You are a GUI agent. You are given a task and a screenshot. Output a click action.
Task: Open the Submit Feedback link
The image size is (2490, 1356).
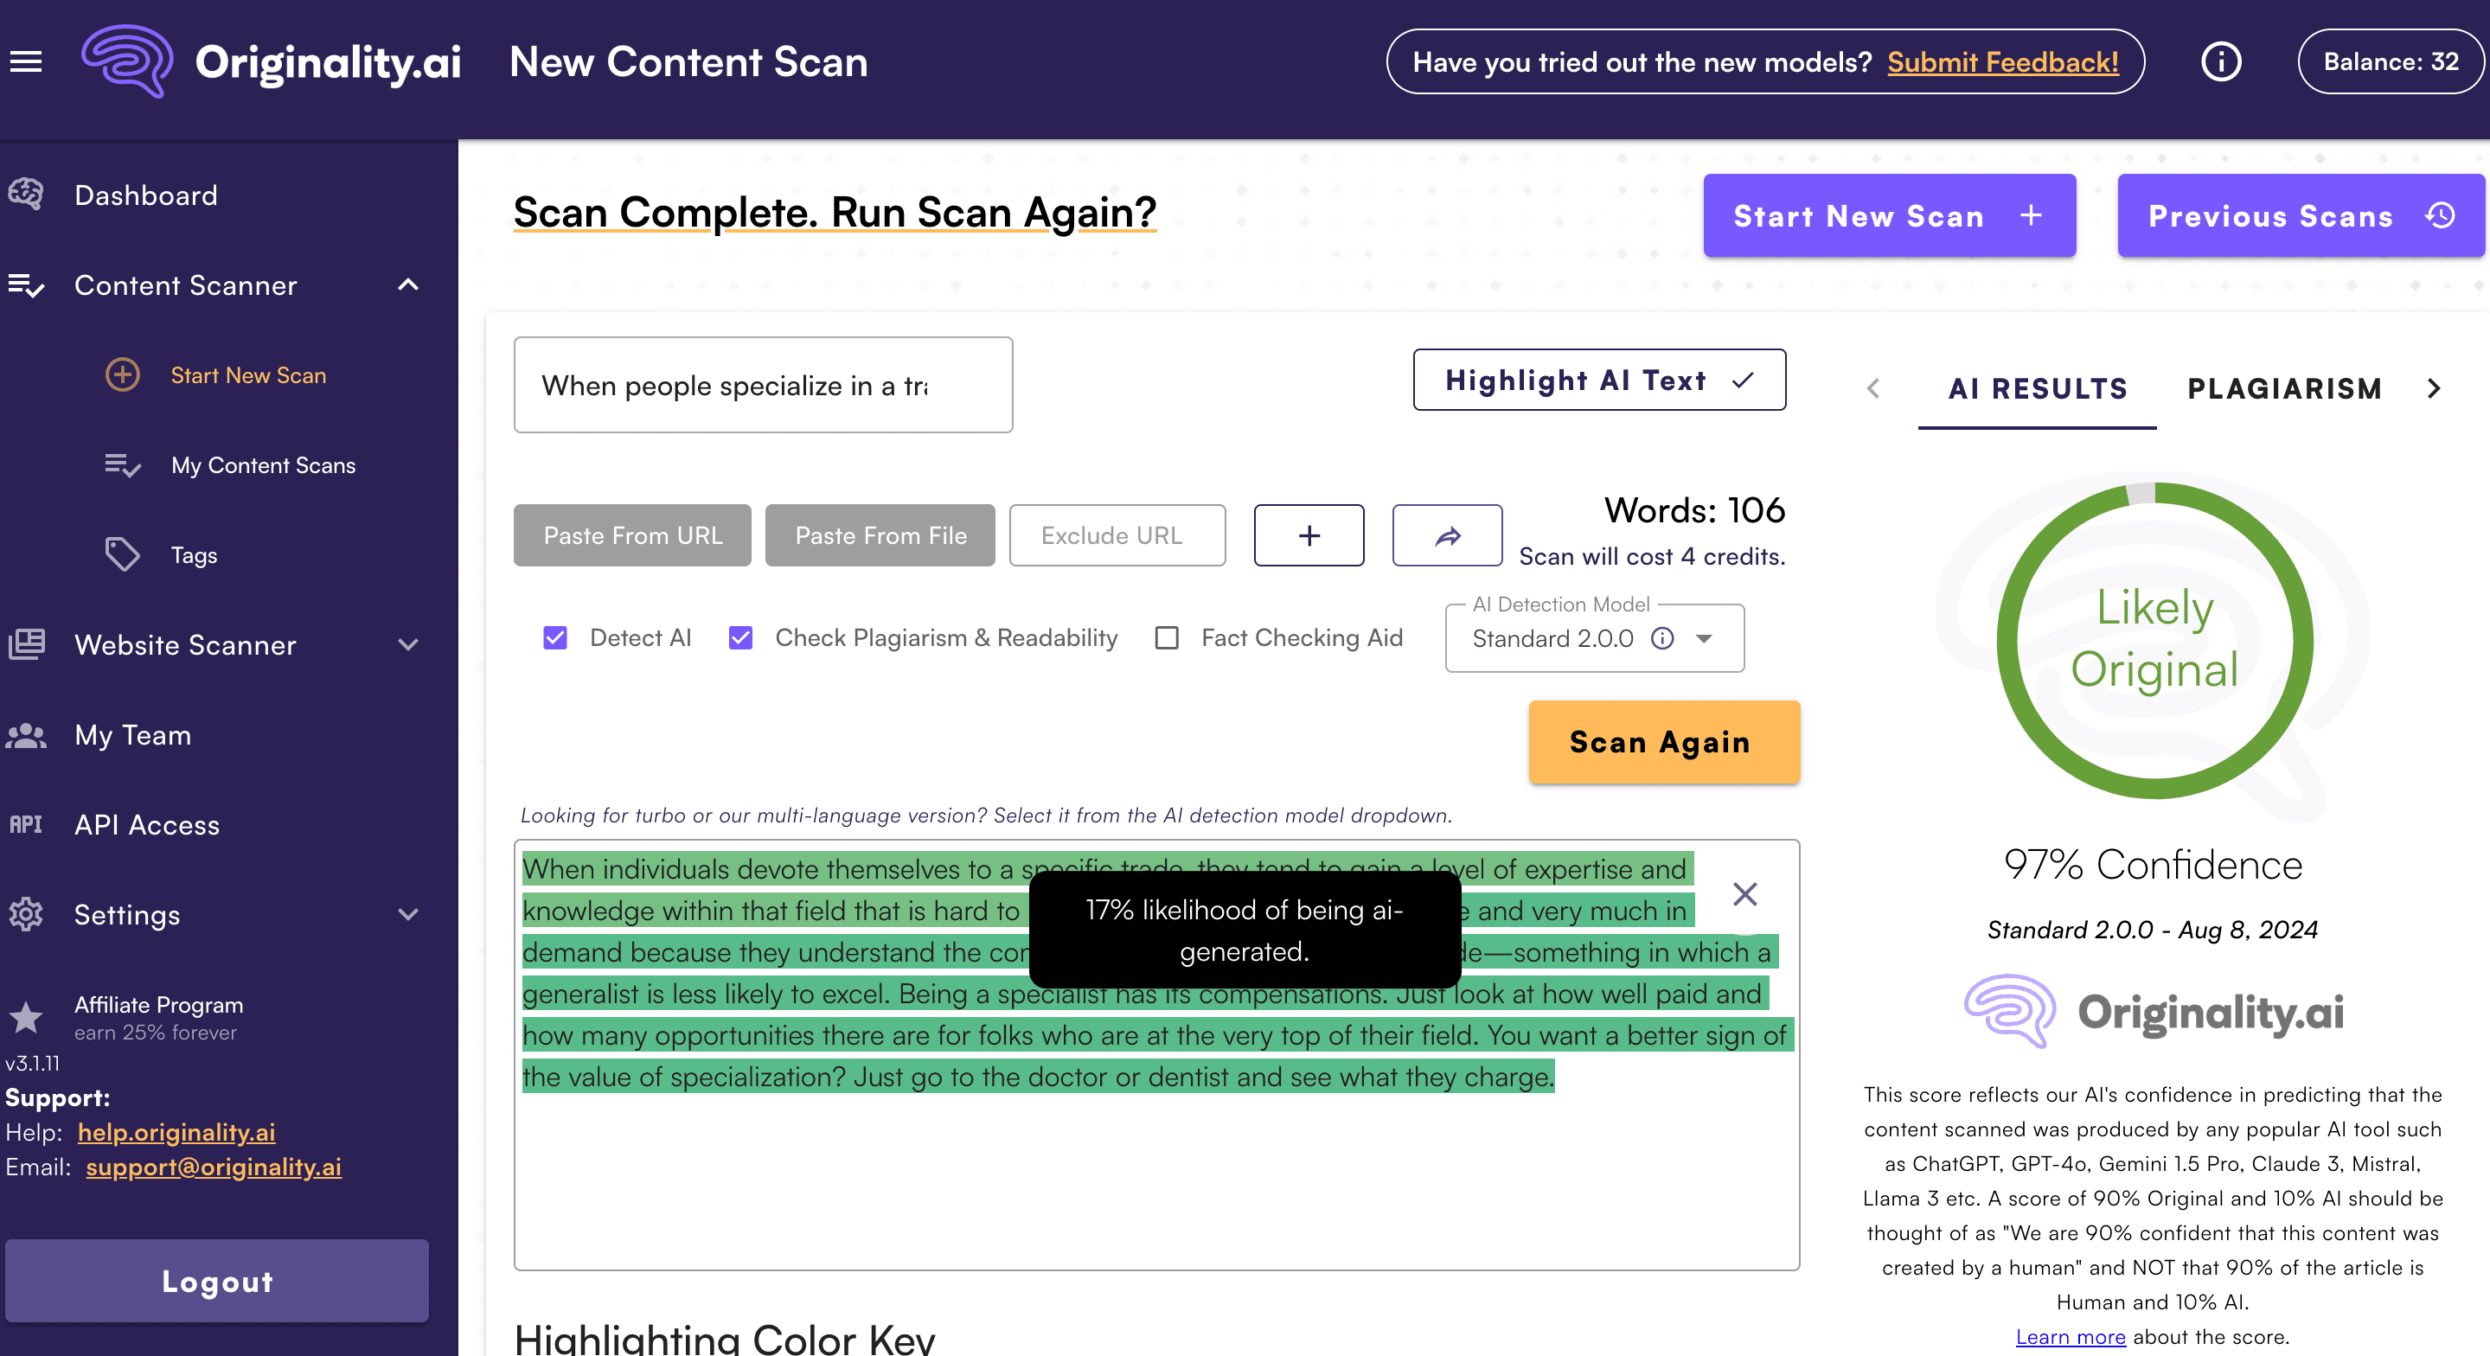click(x=2002, y=62)
